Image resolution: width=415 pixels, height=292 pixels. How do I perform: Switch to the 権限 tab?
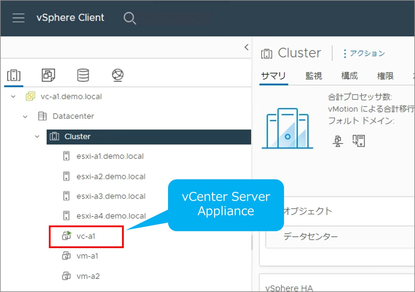tap(385, 76)
